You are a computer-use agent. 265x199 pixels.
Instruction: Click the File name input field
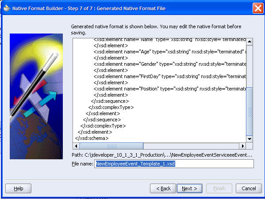coord(174,164)
